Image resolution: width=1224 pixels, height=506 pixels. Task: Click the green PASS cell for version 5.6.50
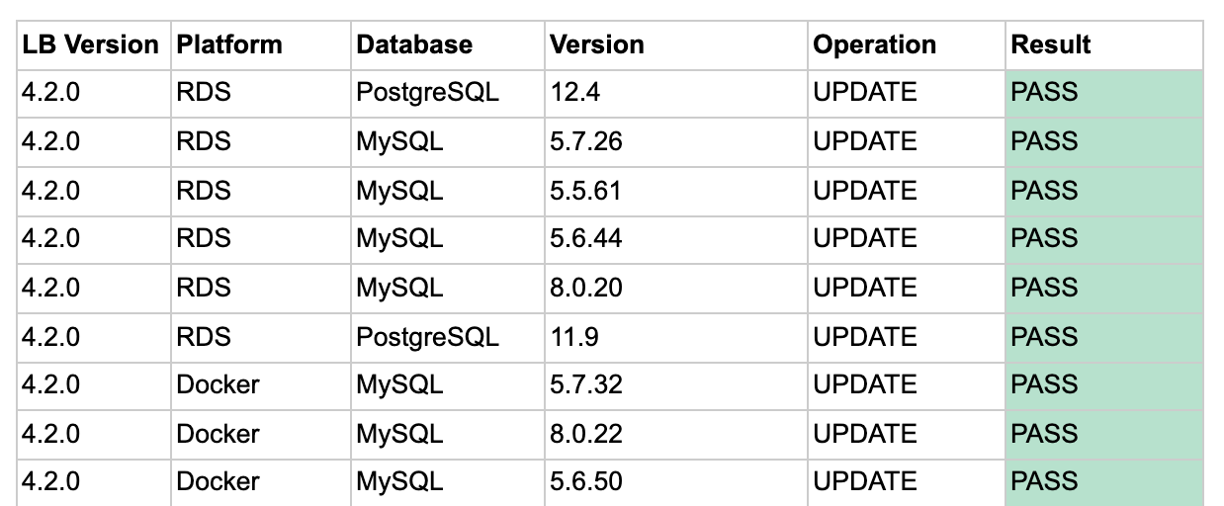1104,481
